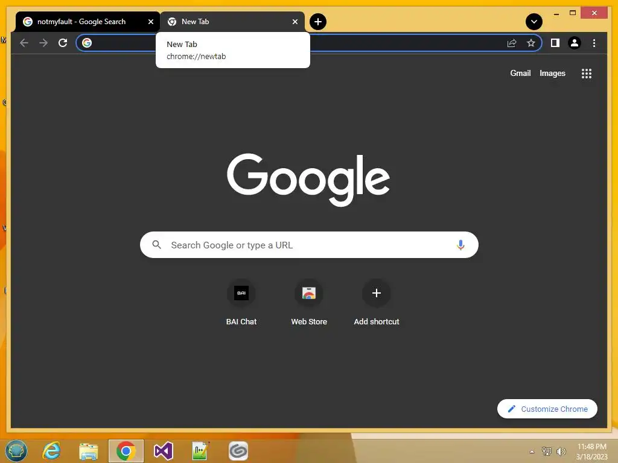The image size is (618, 463).
Task: Open the Google apps grid
Action: (587, 74)
